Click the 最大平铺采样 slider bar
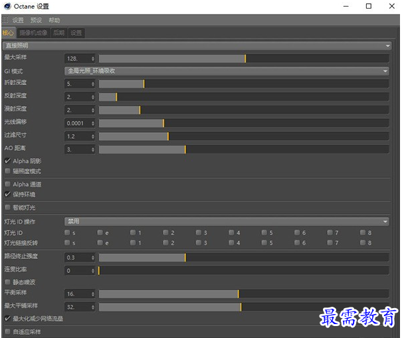This screenshot has width=402, height=338. [x=244, y=307]
